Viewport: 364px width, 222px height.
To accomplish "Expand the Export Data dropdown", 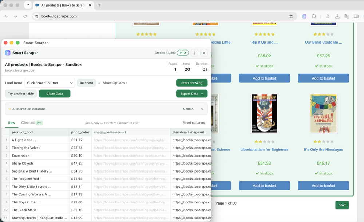I will (192, 94).
